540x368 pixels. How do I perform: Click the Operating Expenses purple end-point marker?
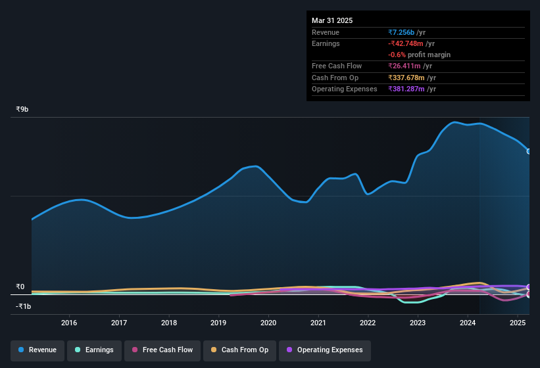529,287
